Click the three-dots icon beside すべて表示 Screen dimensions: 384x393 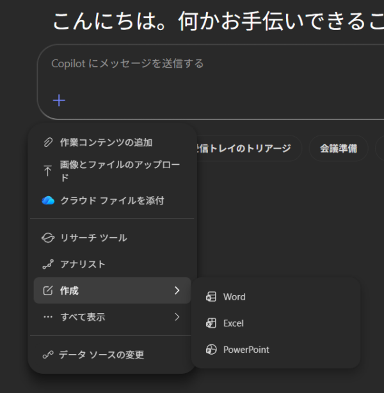pos(48,317)
